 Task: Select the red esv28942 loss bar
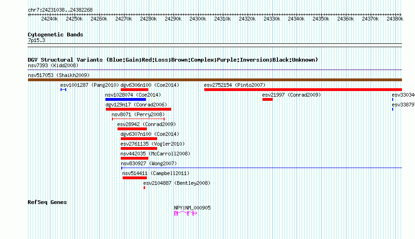(132, 129)
